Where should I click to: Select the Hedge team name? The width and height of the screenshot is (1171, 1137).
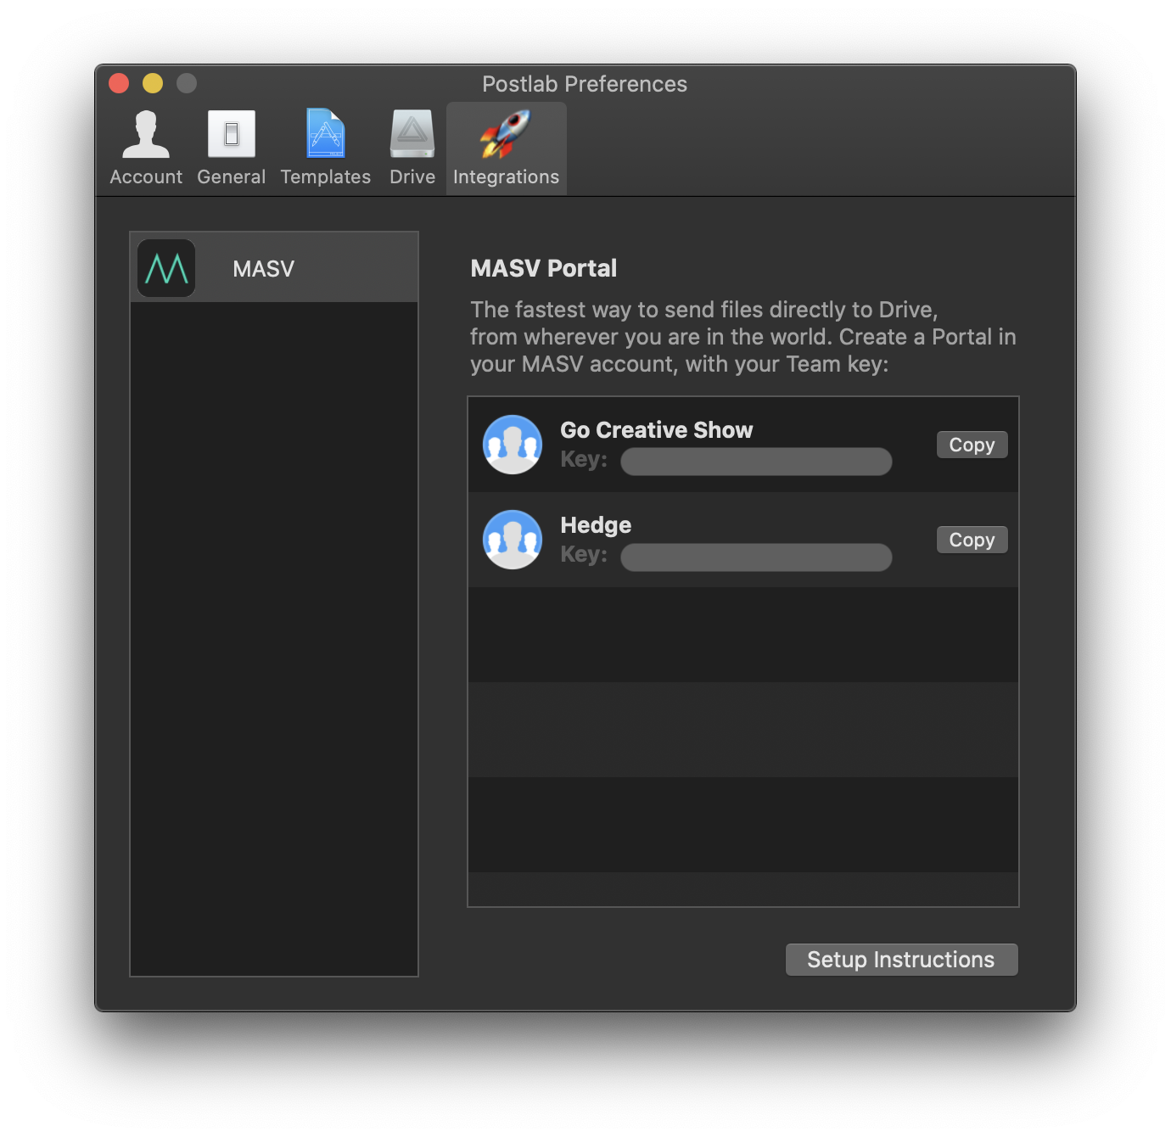point(596,525)
